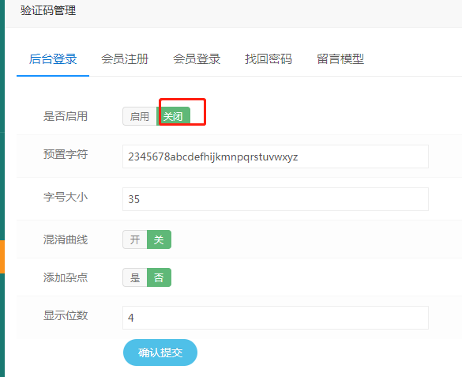Choose 否 for 添加杂点
This screenshot has height=377, width=462.
point(159,277)
